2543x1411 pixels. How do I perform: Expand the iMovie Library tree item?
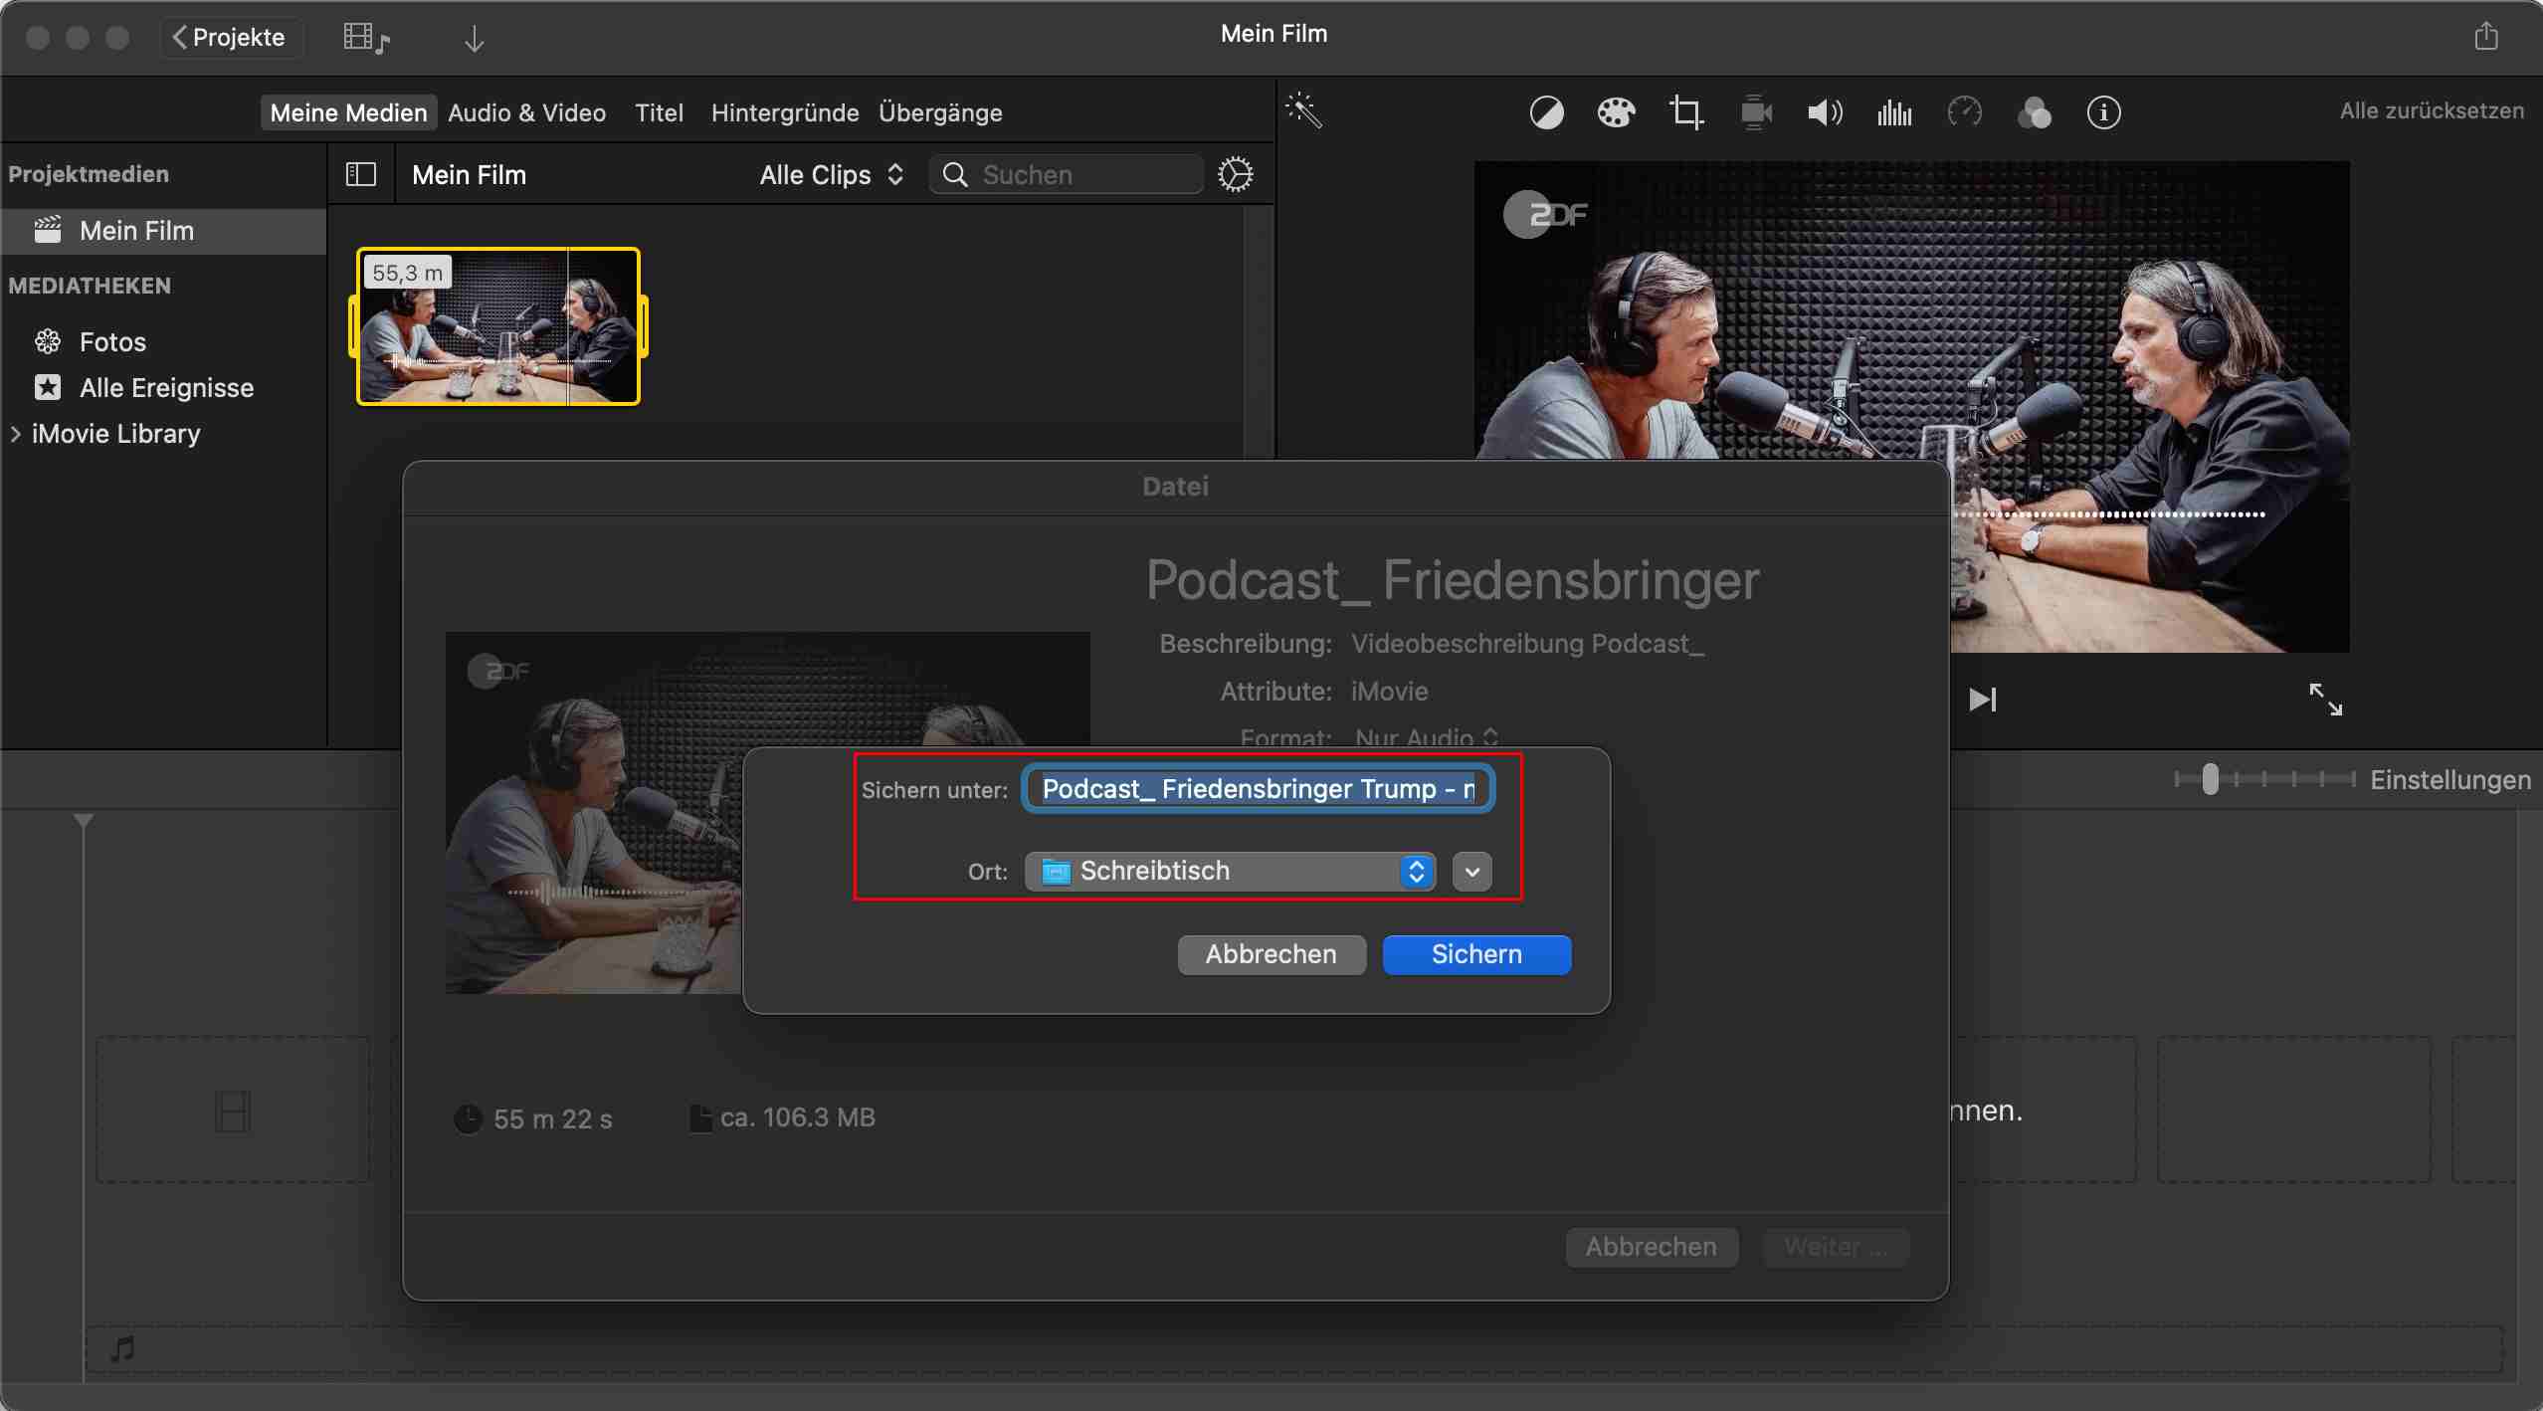[16, 434]
